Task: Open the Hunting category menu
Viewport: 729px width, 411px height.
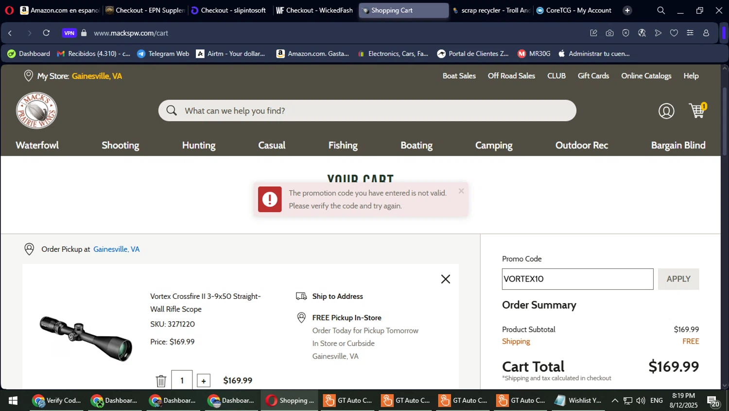Action: (198, 145)
